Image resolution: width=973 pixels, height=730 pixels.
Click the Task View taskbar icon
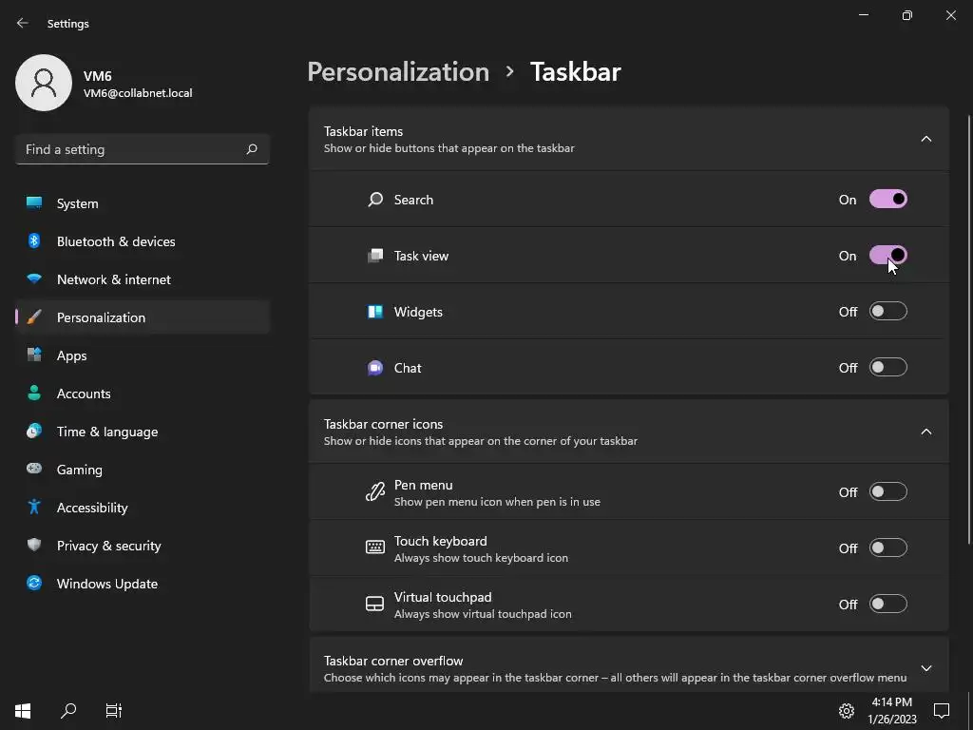(x=114, y=710)
